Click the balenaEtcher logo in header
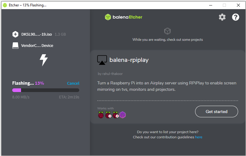This screenshot has height=156, width=246. pos(123,17)
